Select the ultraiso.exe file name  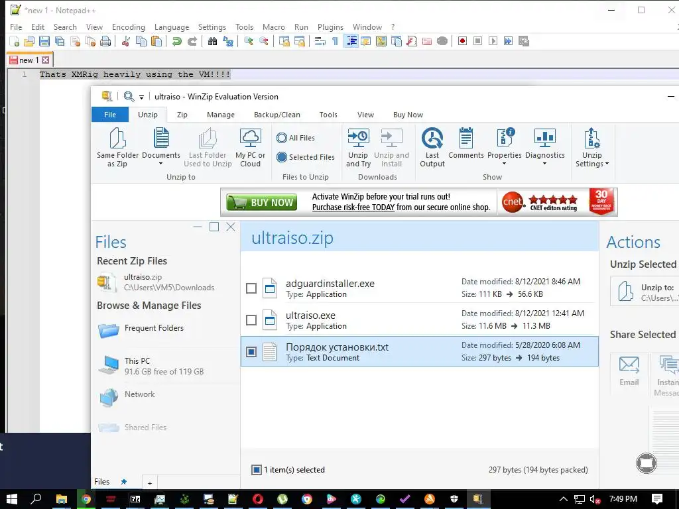[x=310, y=315]
